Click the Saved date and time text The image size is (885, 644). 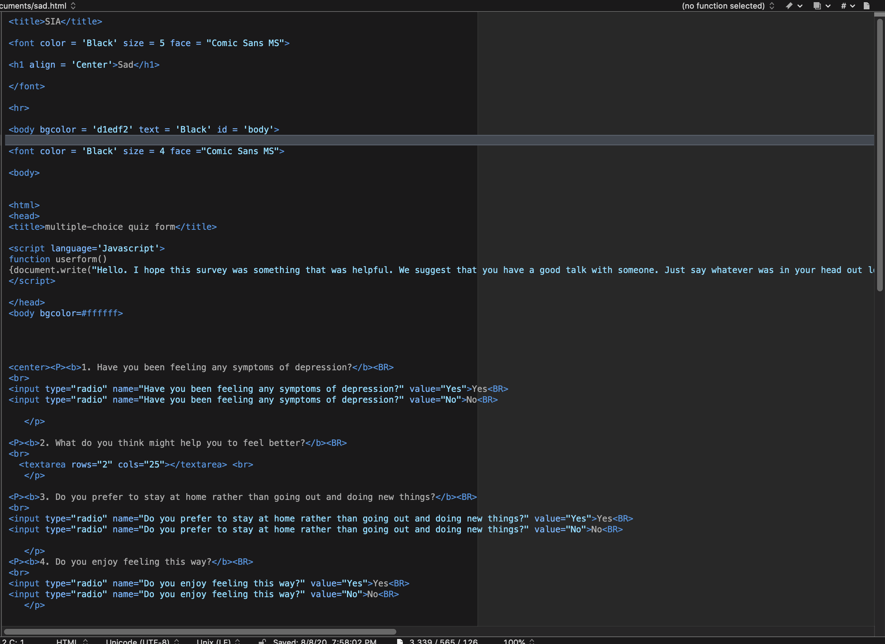point(325,641)
